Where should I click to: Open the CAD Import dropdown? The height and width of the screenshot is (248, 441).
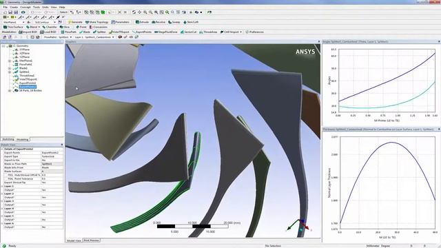240,32
